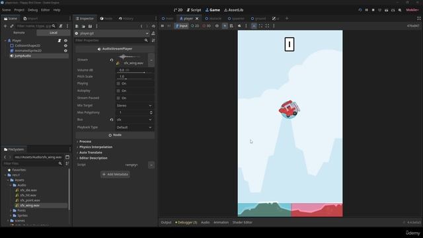423x238 pixels.
Task: Toggle 3D selection mode in game toolbar
Action: point(206,26)
